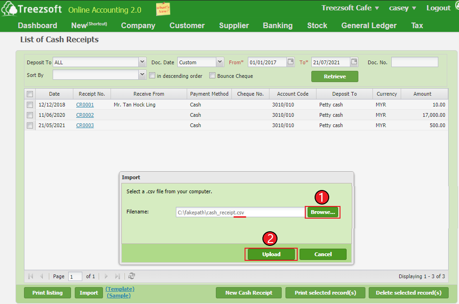
Task: Open the To date calendar picker
Action: (x=354, y=62)
